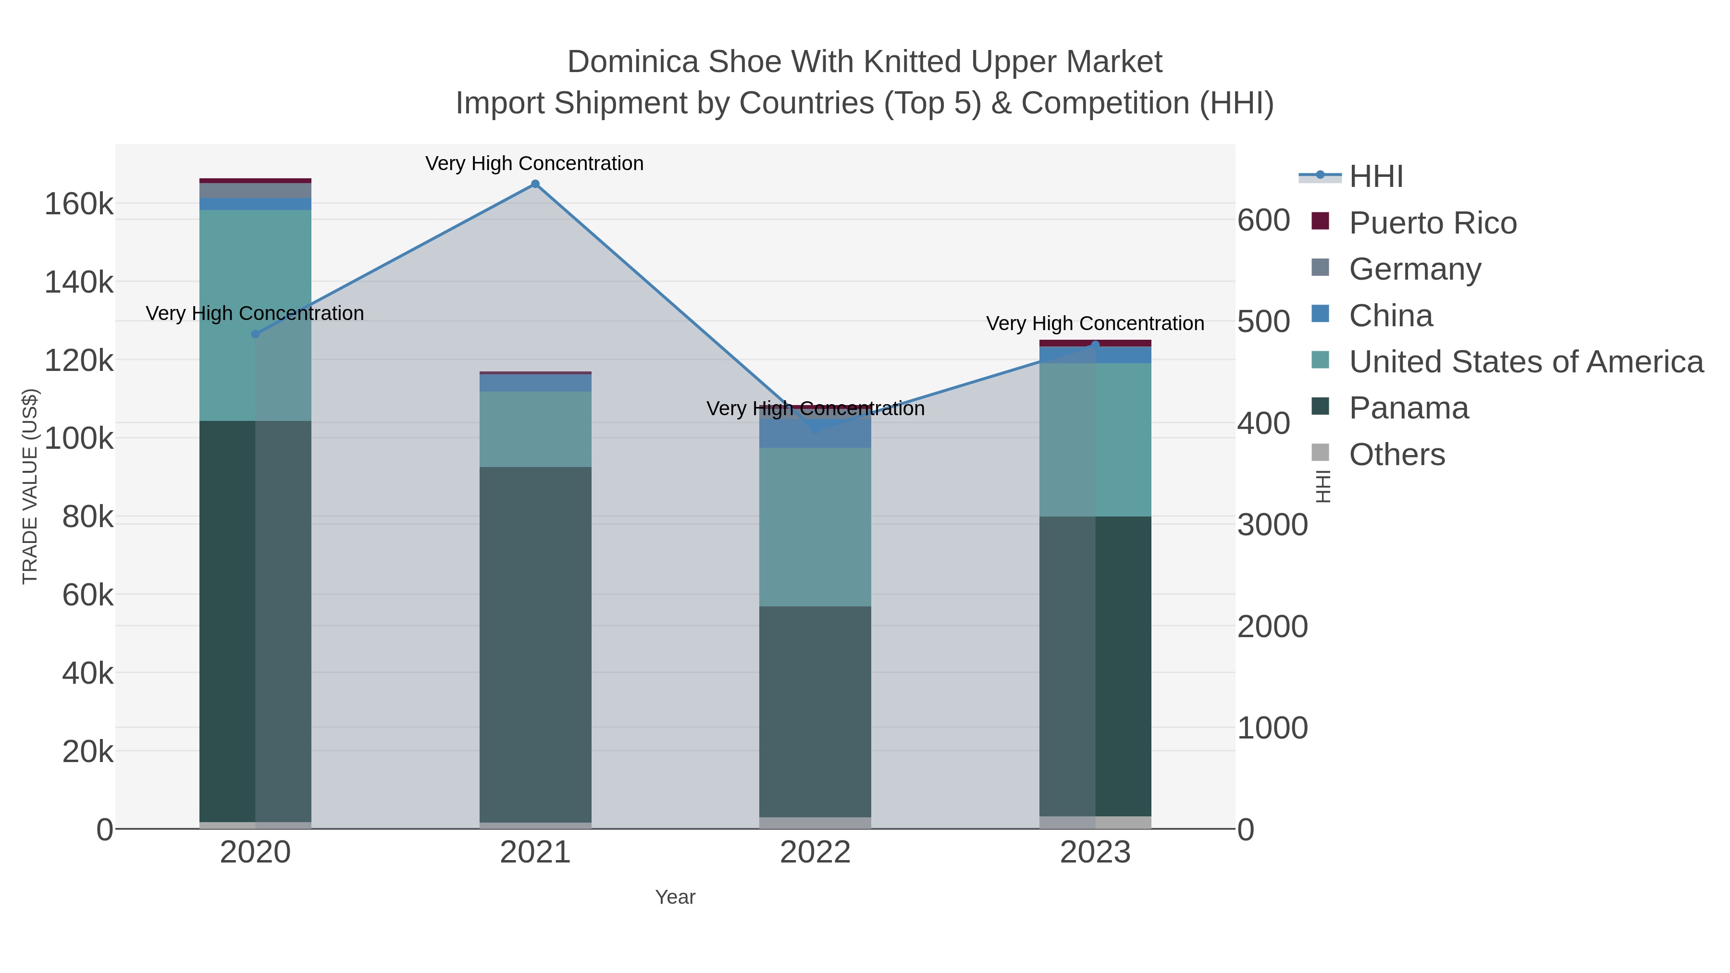This screenshot has width=1730, height=973.
Task: Click the Puerto Rico maroon color swatch
Action: (1321, 221)
